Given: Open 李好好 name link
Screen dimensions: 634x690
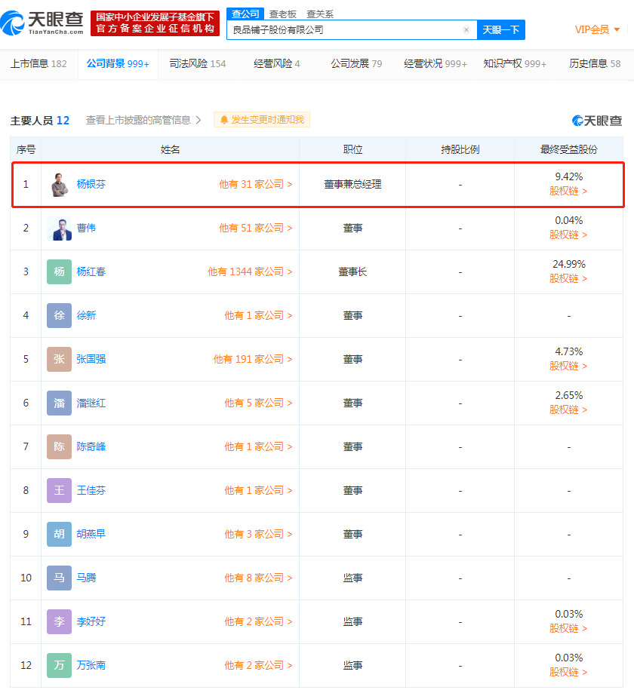Looking at the screenshot, I should pyautogui.click(x=91, y=621).
